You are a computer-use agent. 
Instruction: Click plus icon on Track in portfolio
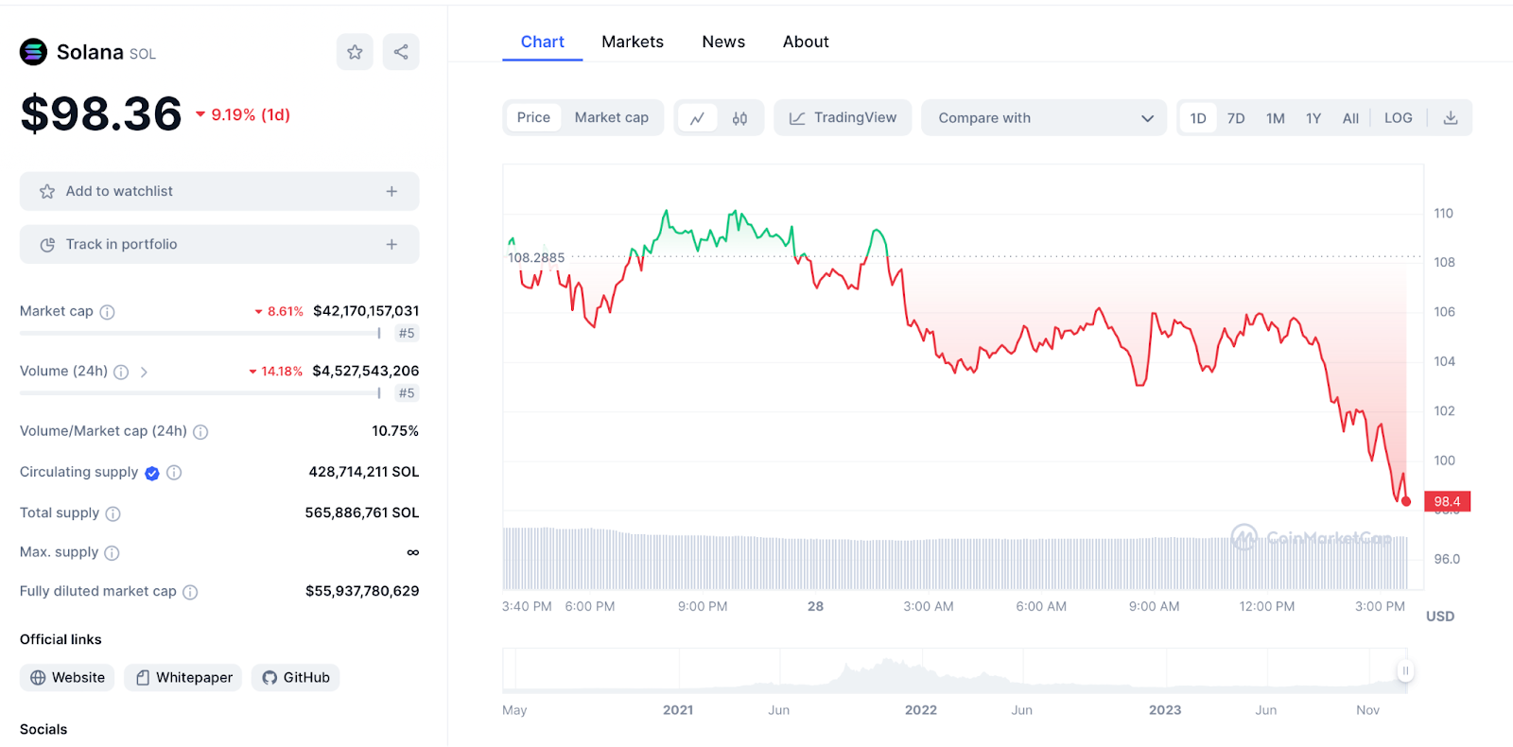click(x=391, y=244)
